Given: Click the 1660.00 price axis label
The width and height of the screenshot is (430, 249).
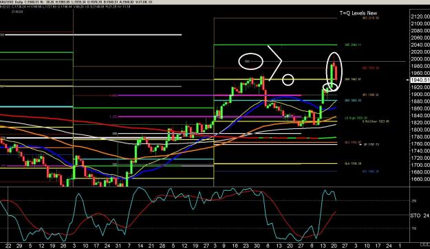Looking at the screenshot, I should click(x=420, y=179).
